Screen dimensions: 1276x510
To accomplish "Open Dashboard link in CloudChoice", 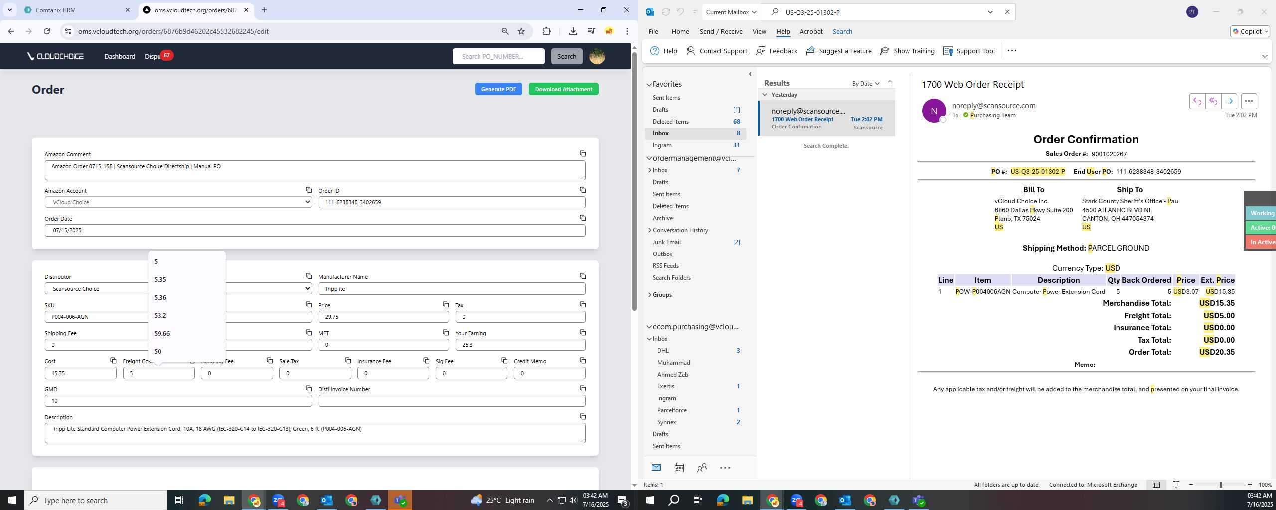I will [120, 56].
